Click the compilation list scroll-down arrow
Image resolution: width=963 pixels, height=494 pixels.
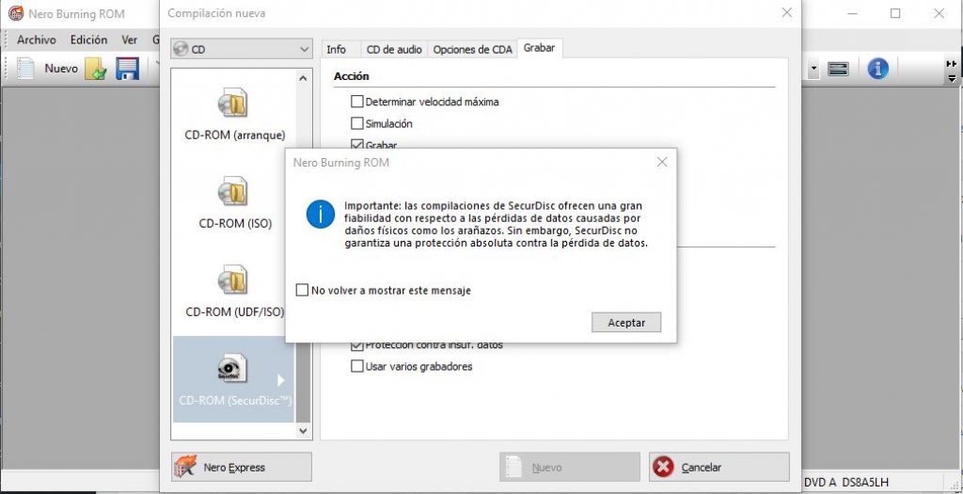[302, 431]
